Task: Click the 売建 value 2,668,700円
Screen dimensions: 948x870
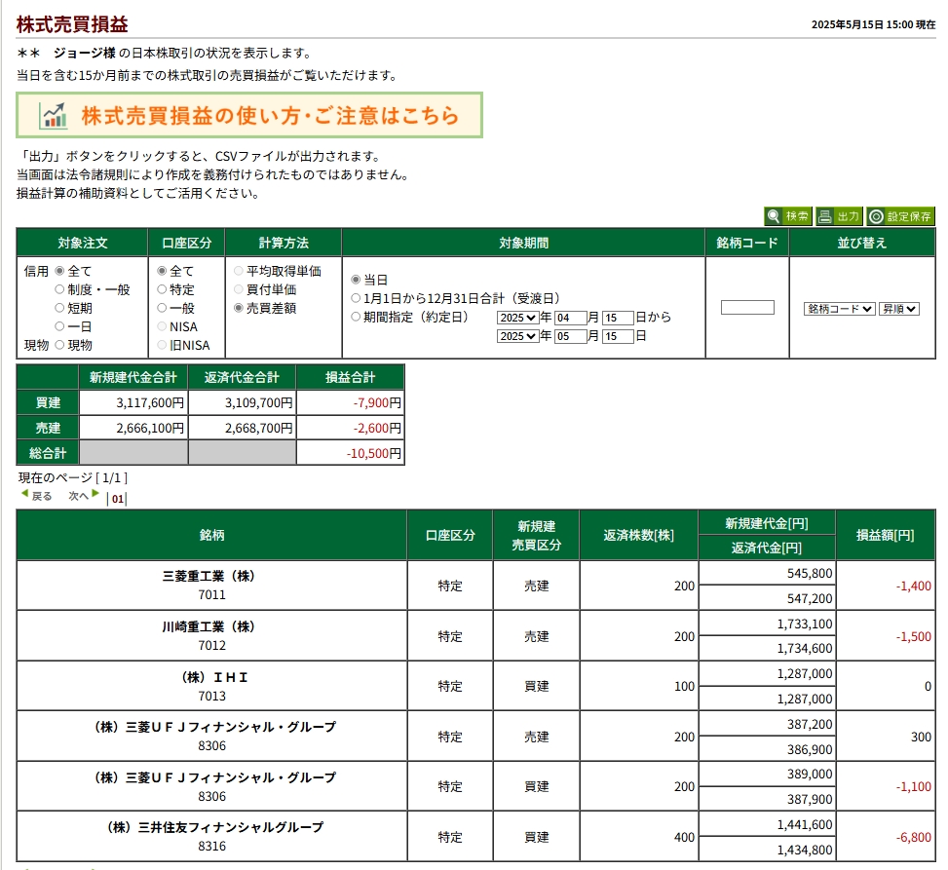Action: click(x=259, y=428)
